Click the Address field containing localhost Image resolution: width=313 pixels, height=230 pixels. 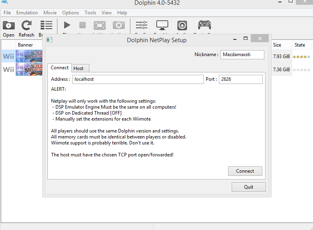pyautogui.click(x=138, y=79)
